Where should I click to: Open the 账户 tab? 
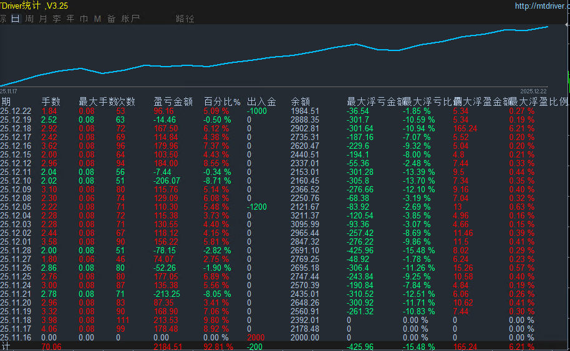click(x=130, y=19)
